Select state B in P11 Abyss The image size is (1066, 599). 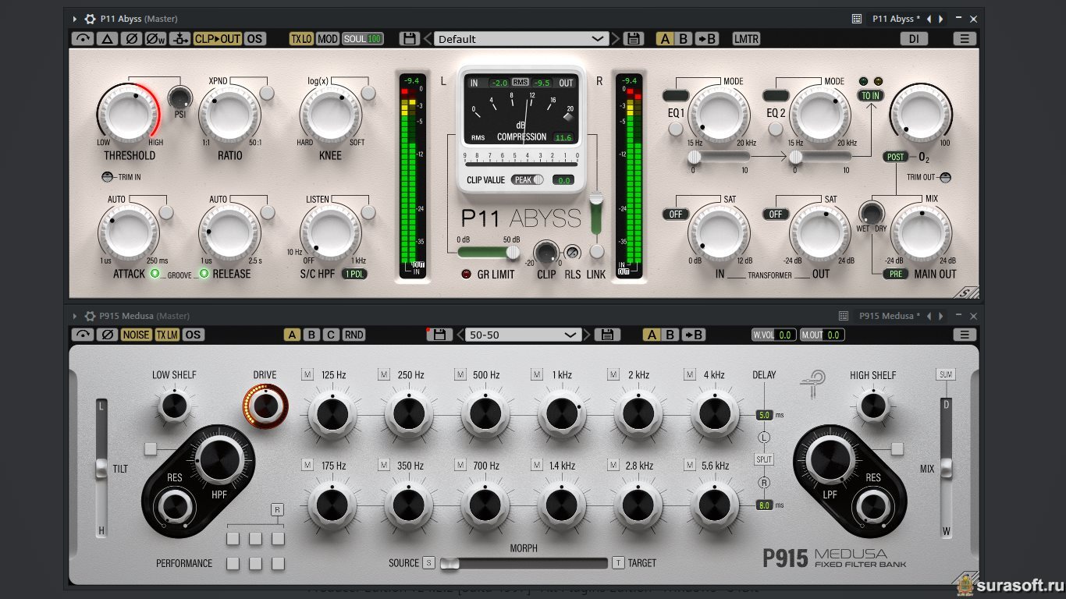click(x=684, y=39)
